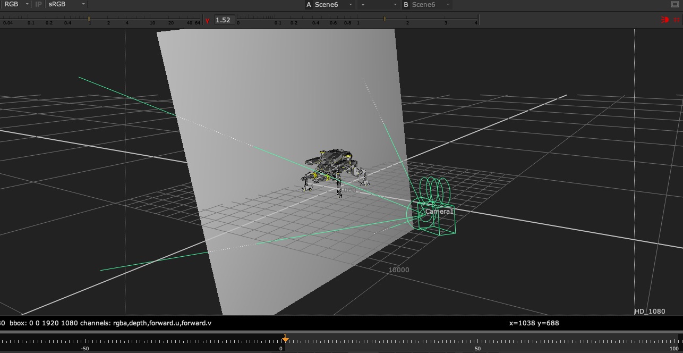Open the wipe mode dropdown showing dash

click(378, 5)
